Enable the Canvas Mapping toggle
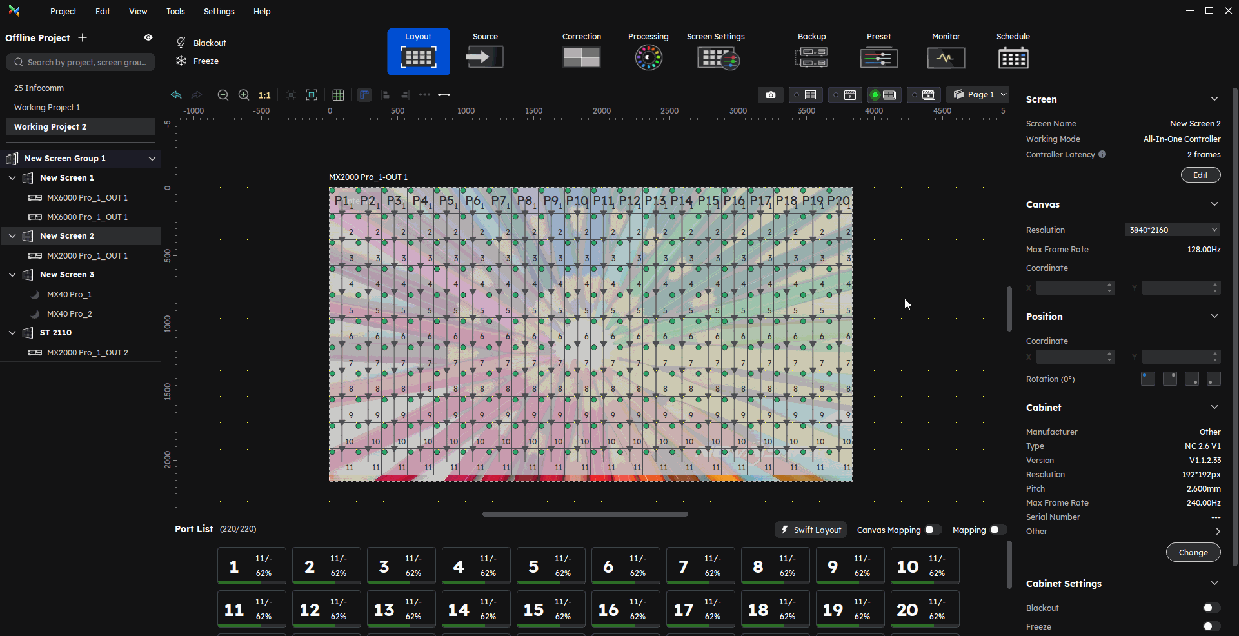The width and height of the screenshot is (1239, 636). click(933, 530)
